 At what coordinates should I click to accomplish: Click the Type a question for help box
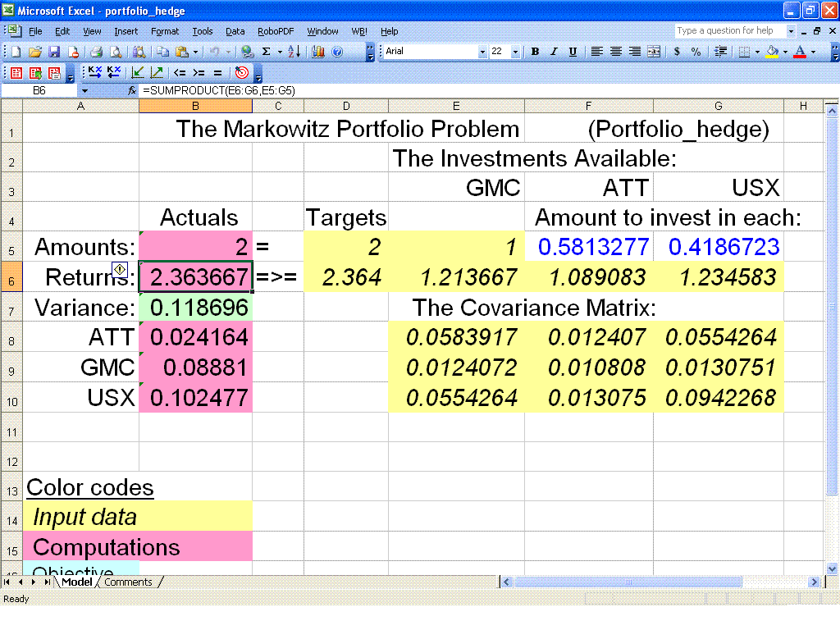tap(730, 31)
